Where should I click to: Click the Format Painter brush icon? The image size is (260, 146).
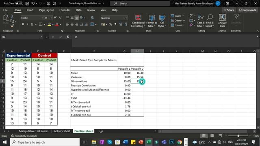pos(12,26)
